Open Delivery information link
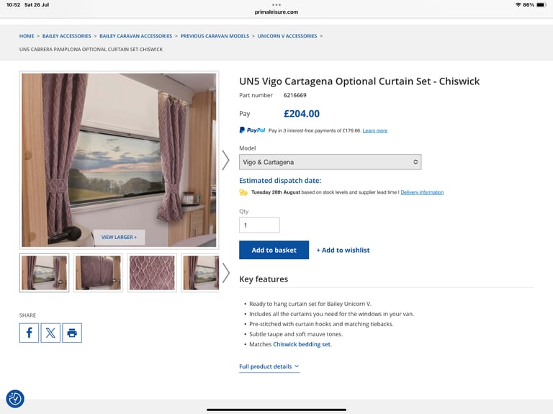The image size is (553, 414). pyautogui.click(x=422, y=192)
